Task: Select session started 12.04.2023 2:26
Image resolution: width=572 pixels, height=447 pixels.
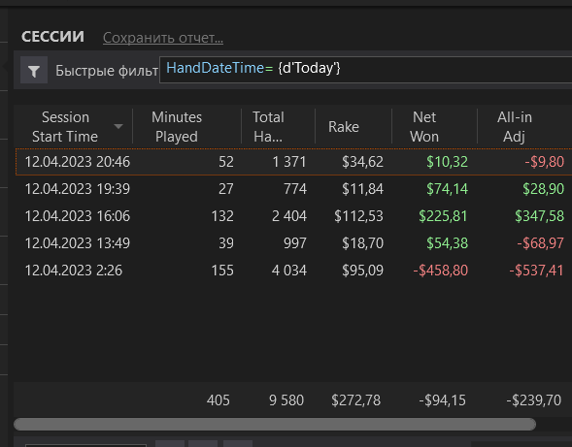Action: click(x=294, y=271)
